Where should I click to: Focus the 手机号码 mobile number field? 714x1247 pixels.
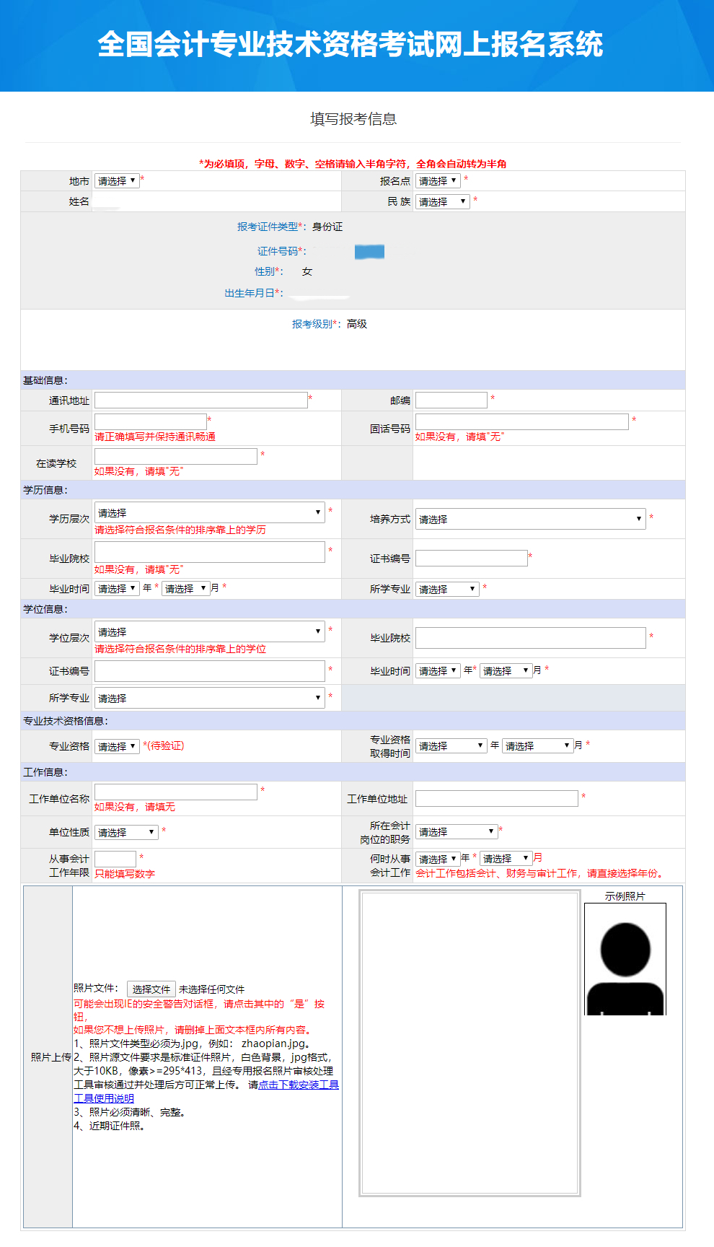point(151,421)
